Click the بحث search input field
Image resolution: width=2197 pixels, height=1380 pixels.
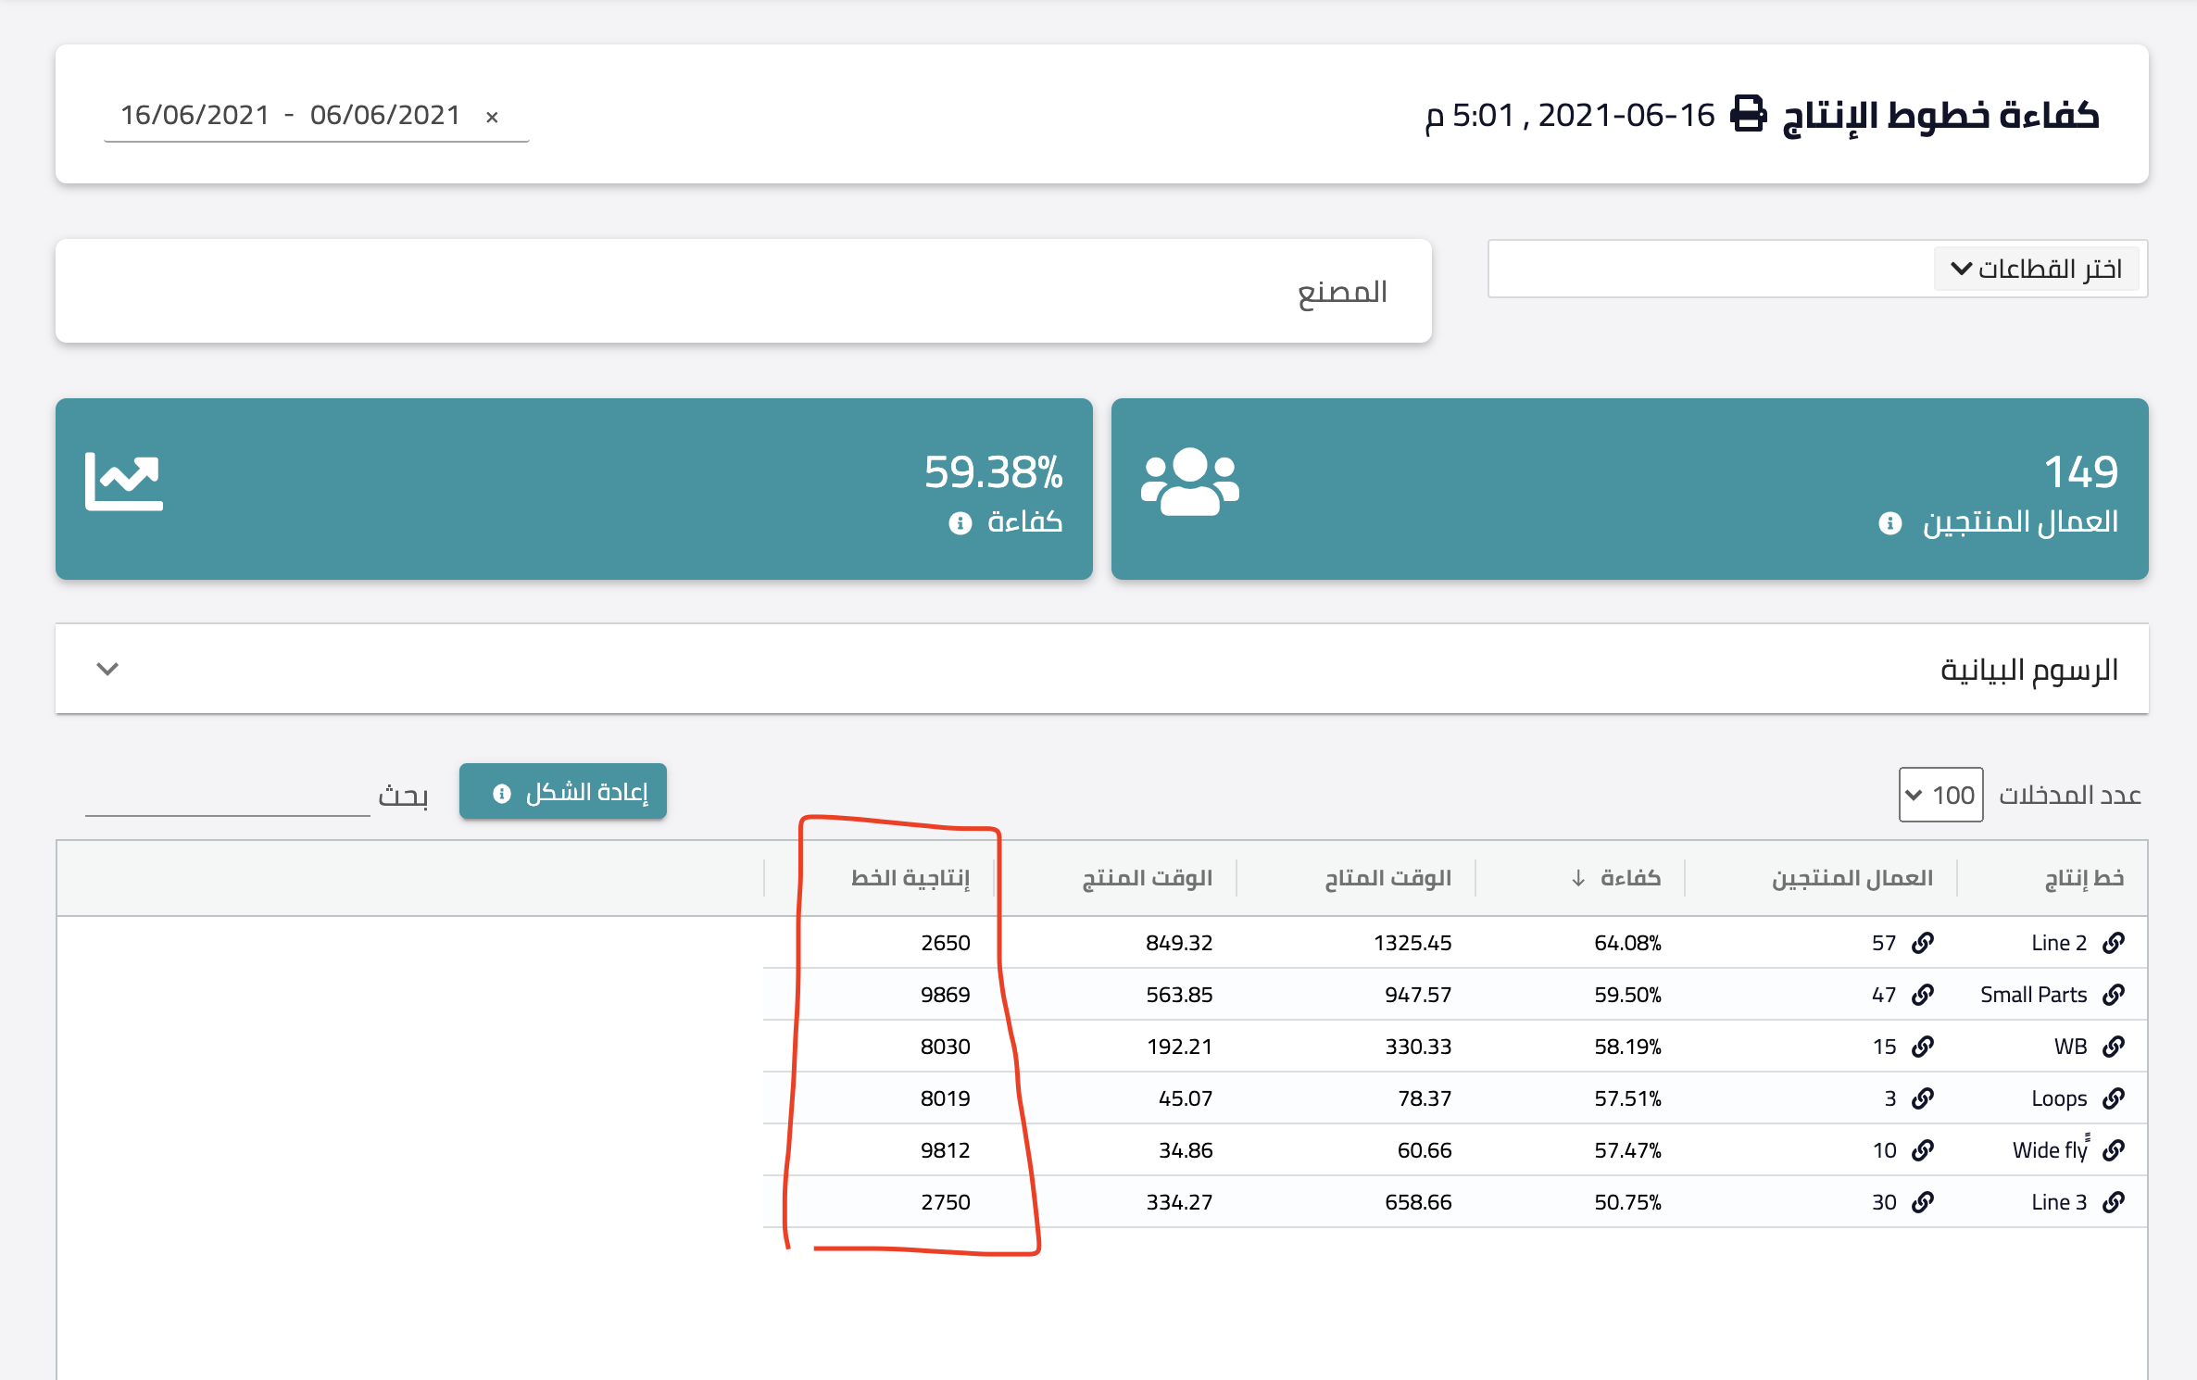pos(227,797)
